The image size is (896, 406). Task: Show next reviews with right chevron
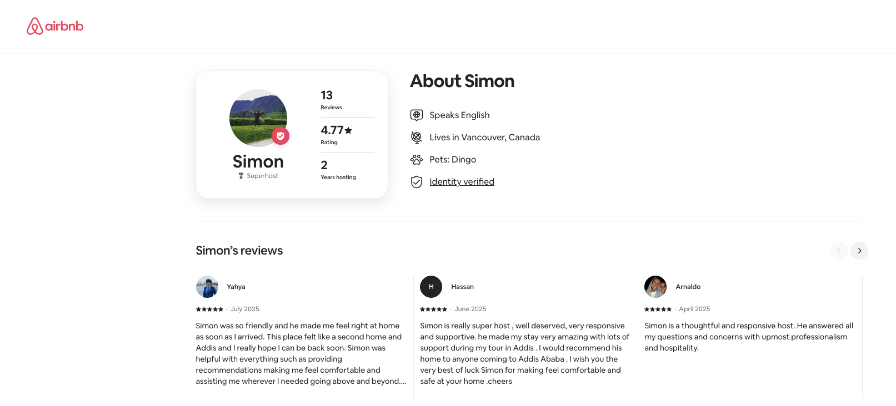click(859, 251)
